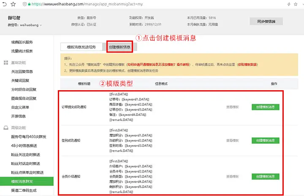Open 流量统计报表 in the sidebar
304x196 pixels.
coord(22,51)
